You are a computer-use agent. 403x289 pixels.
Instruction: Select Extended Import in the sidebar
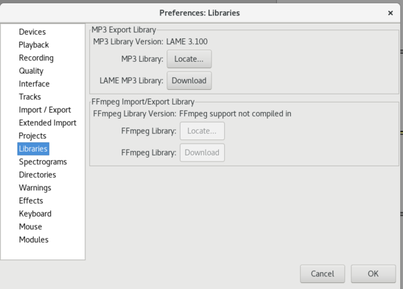[48, 123]
